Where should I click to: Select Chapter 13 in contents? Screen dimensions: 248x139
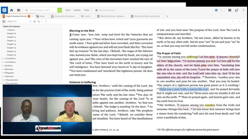tap(11, 44)
